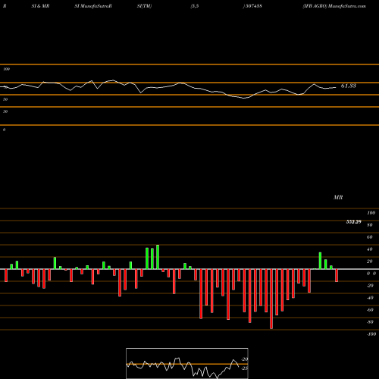This screenshot has height=379, width=379.
Task: Click the MR axis label -80
Action: [x=370, y=322]
